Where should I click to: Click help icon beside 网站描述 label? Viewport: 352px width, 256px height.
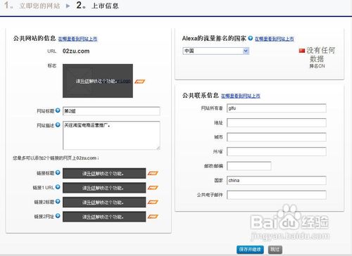[58, 125]
